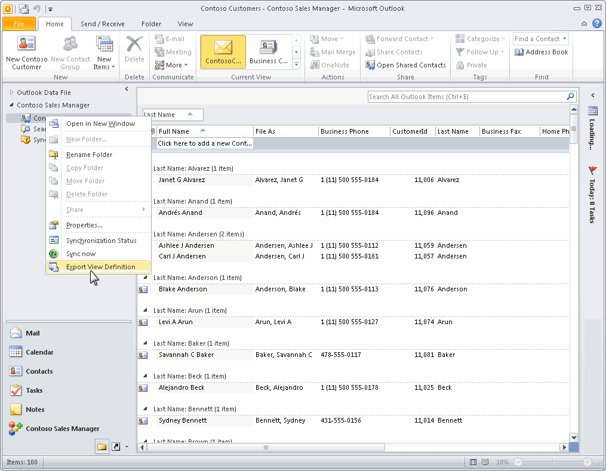This screenshot has width=606, height=471.
Task: Open the Last Name arrangement dropdown
Action: (172, 115)
